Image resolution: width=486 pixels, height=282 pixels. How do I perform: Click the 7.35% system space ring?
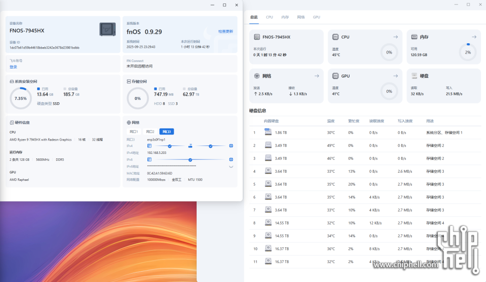(21, 98)
